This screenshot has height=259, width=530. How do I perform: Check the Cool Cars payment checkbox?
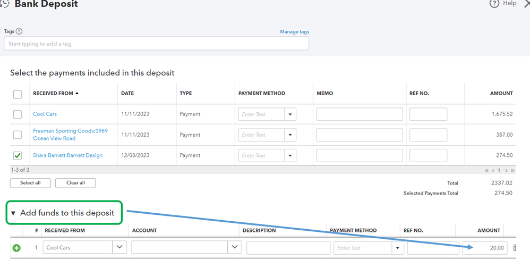point(17,114)
